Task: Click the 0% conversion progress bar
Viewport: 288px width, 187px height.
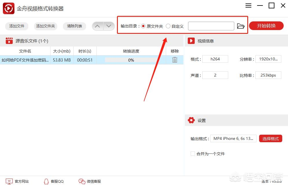Action: 131,60
